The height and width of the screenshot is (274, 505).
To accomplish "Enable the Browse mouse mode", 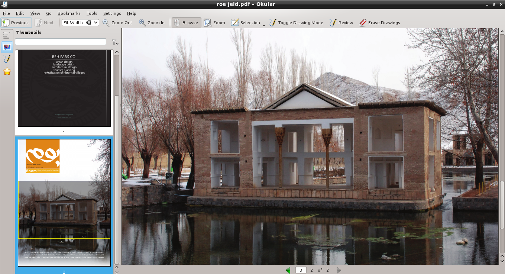I will [186, 23].
